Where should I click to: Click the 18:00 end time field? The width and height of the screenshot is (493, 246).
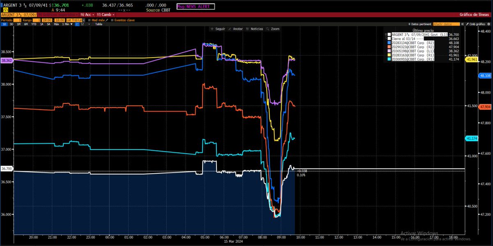60,20
